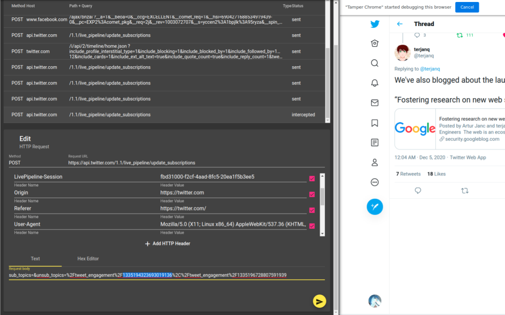The width and height of the screenshot is (505, 315).
Task: Edit the Request URL field
Action: click(196, 163)
